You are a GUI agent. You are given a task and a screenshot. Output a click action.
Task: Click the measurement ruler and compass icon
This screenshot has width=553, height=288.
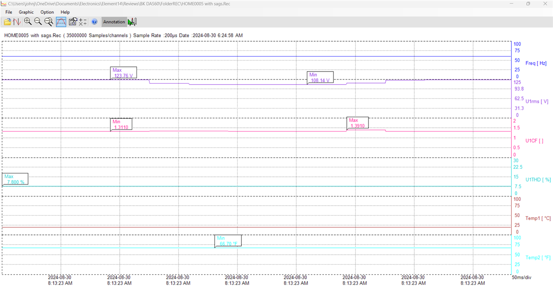[132, 22]
